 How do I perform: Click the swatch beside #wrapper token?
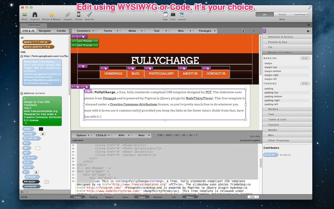[x=46, y=182]
